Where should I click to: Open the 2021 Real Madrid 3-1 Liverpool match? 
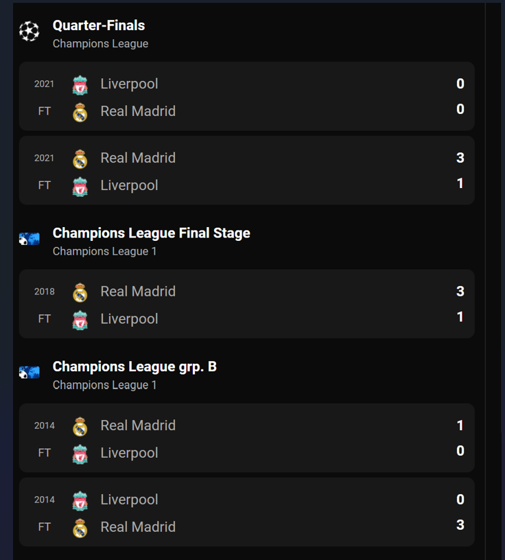coord(274,171)
